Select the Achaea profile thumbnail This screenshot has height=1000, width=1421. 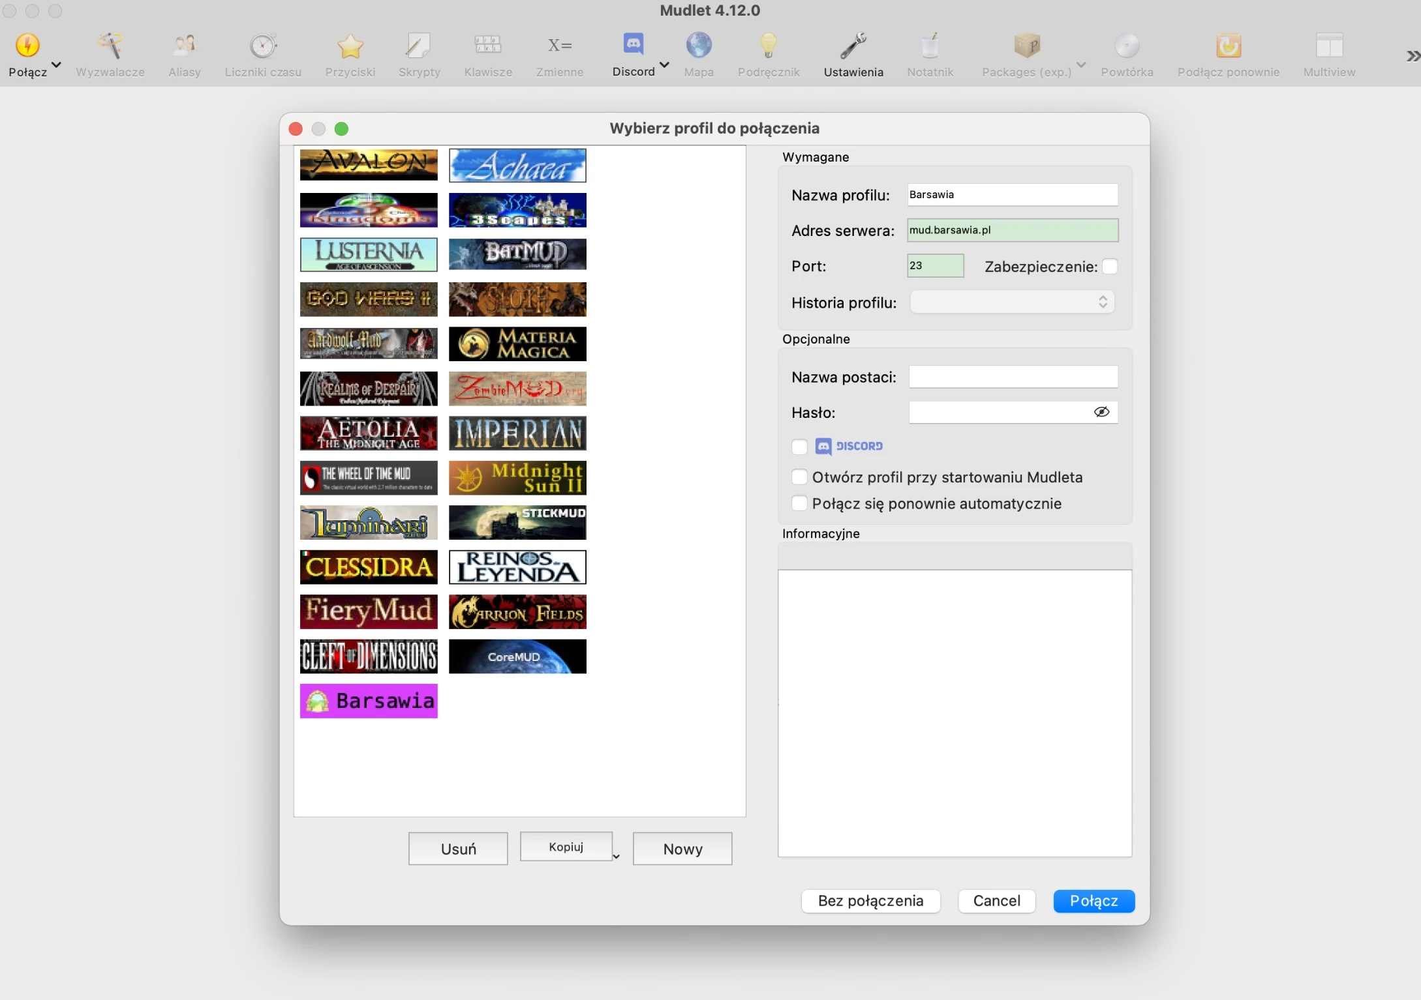tap(517, 166)
